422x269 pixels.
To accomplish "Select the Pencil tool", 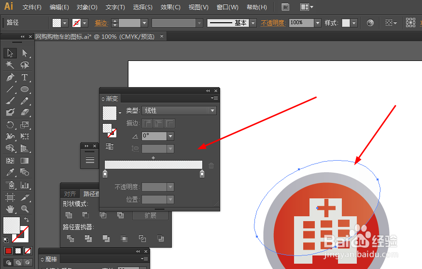I will (x=25, y=101).
